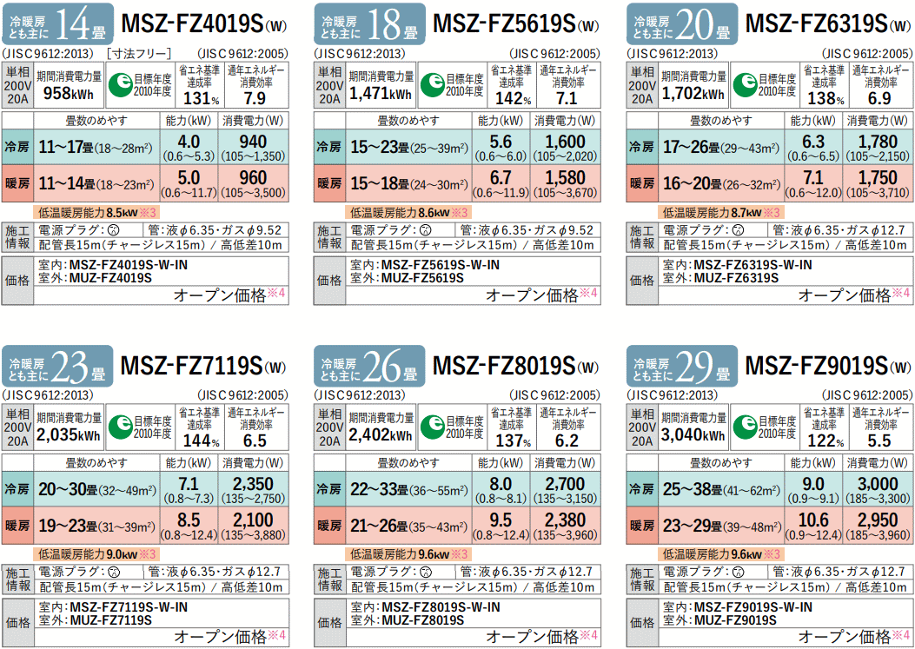Click the オープン価格 label under MSZ-FZ7119S

pyautogui.click(x=220, y=637)
